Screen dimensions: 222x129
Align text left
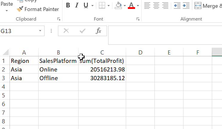[147, 6]
